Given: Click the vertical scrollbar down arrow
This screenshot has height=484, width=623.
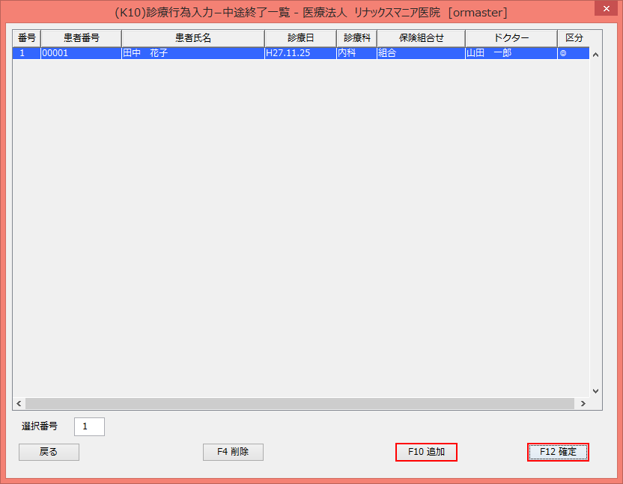Looking at the screenshot, I should (x=595, y=390).
